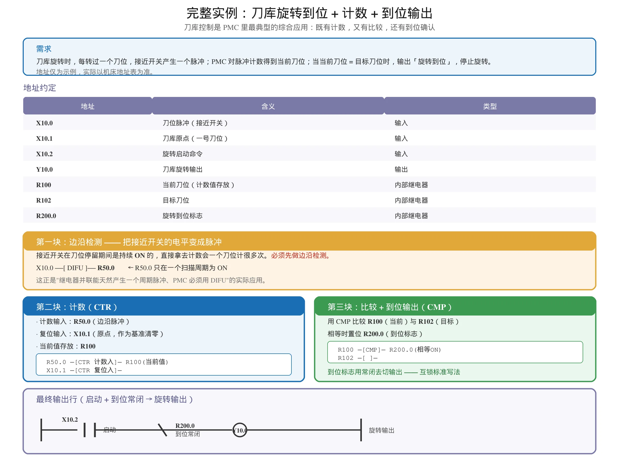Click the R100 CMP R200.0 code line

389,350
